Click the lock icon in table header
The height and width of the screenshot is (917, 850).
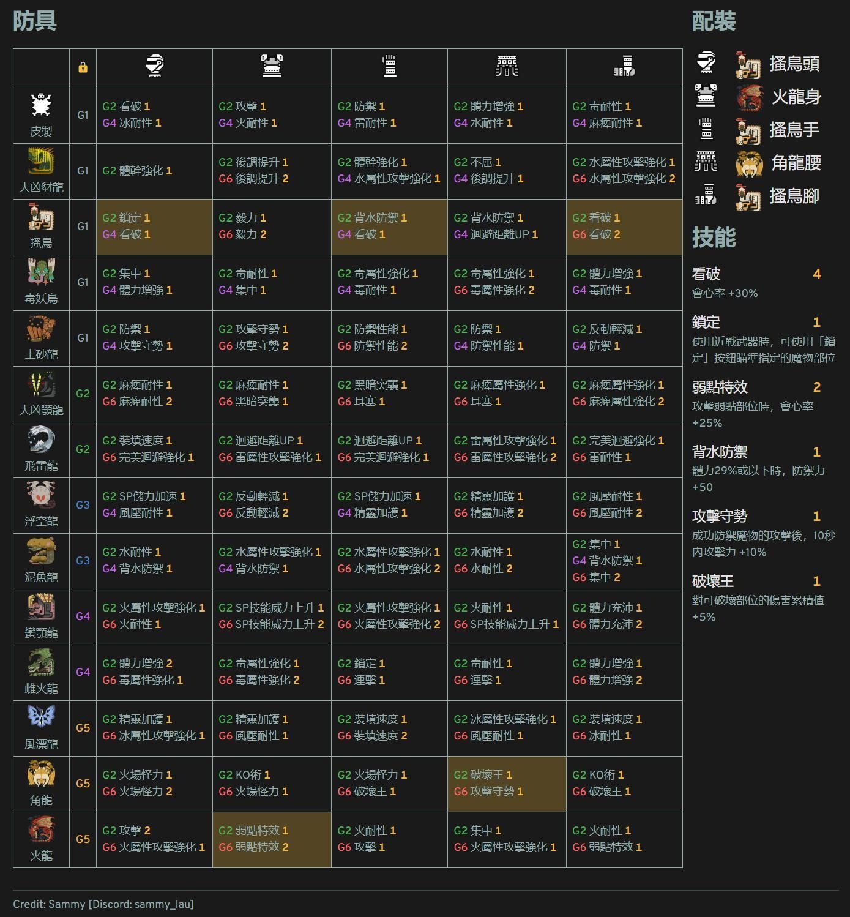(83, 67)
